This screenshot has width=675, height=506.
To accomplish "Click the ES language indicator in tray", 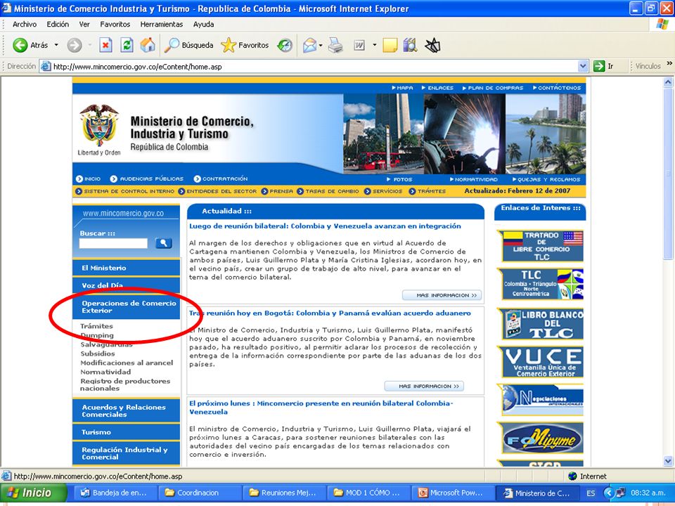I will pos(591,493).
